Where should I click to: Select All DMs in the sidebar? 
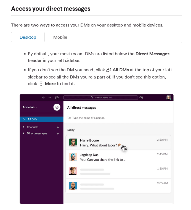point(32,119)
